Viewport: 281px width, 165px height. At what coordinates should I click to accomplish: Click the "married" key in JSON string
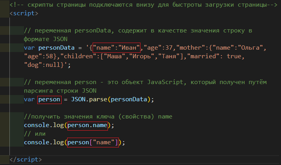[x=203, y=56]
